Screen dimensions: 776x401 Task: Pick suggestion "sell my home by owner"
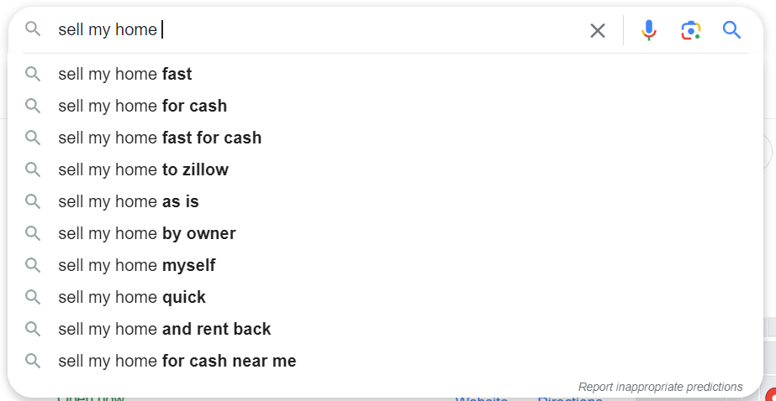click(385, 233)
